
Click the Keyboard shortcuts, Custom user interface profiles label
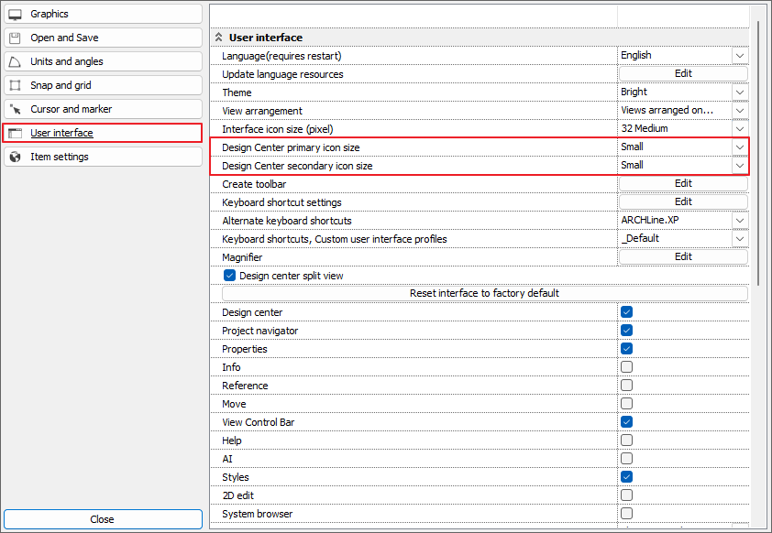pos(335,239)
